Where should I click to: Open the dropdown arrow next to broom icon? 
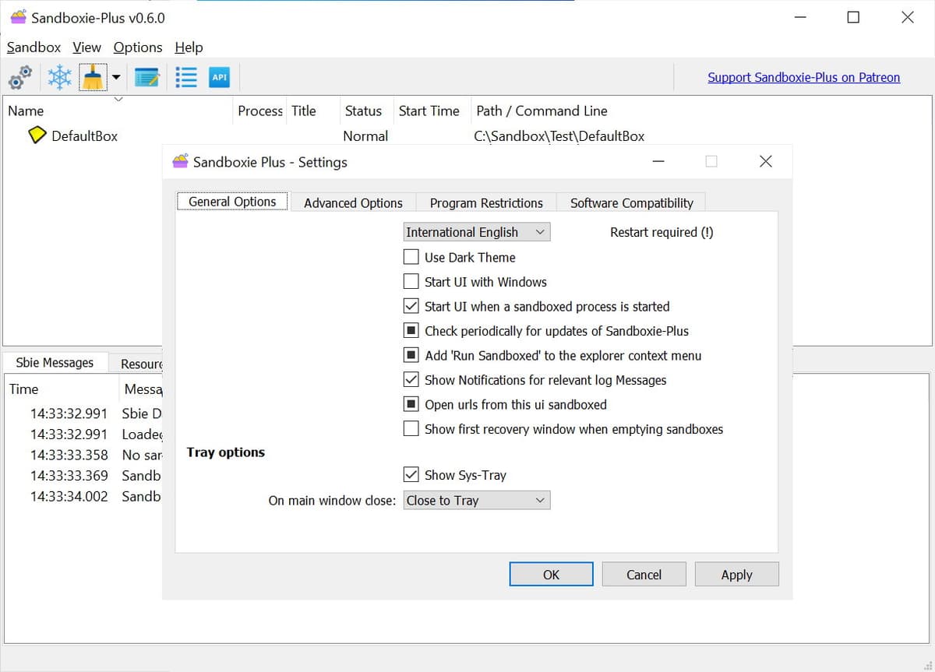(x=116, y=77)
